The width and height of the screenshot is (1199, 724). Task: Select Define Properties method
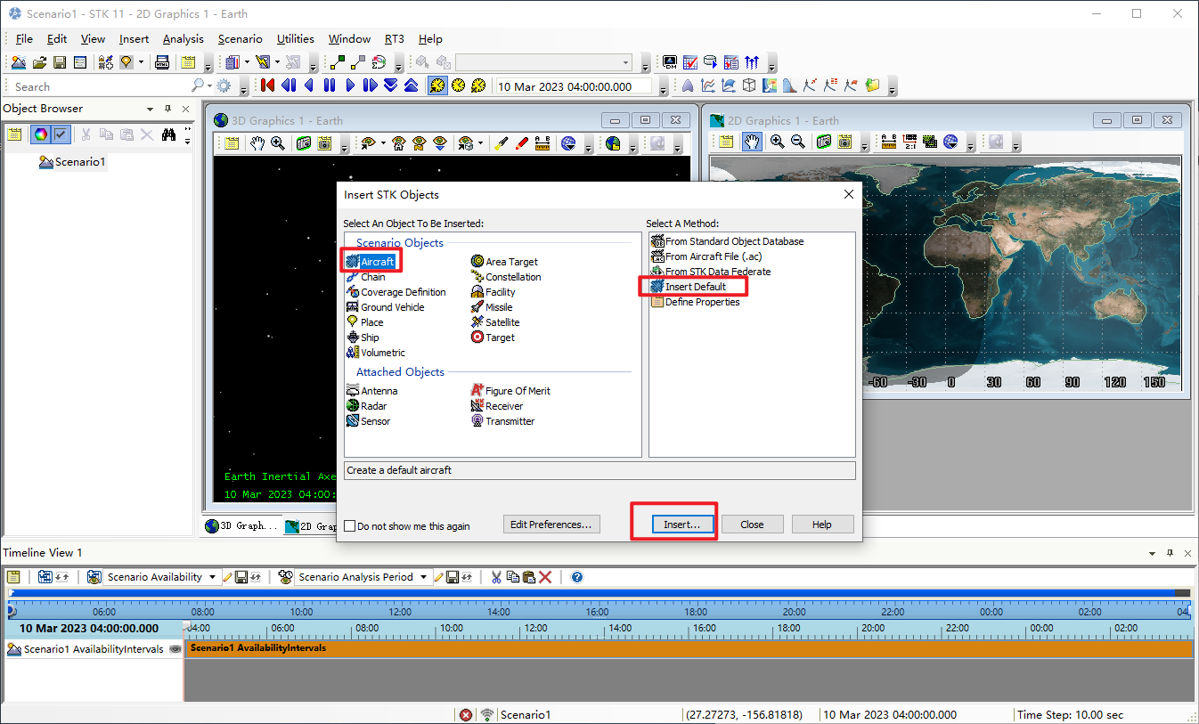click(695, 302)
